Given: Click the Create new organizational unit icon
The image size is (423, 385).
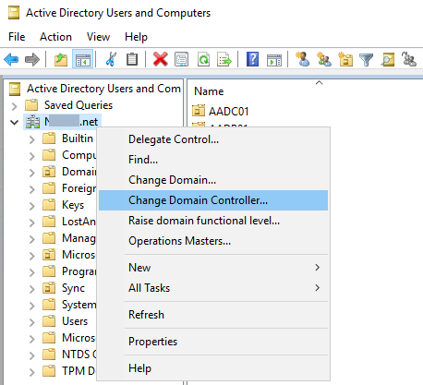Looking at the screenshot, I should [345, 59].
